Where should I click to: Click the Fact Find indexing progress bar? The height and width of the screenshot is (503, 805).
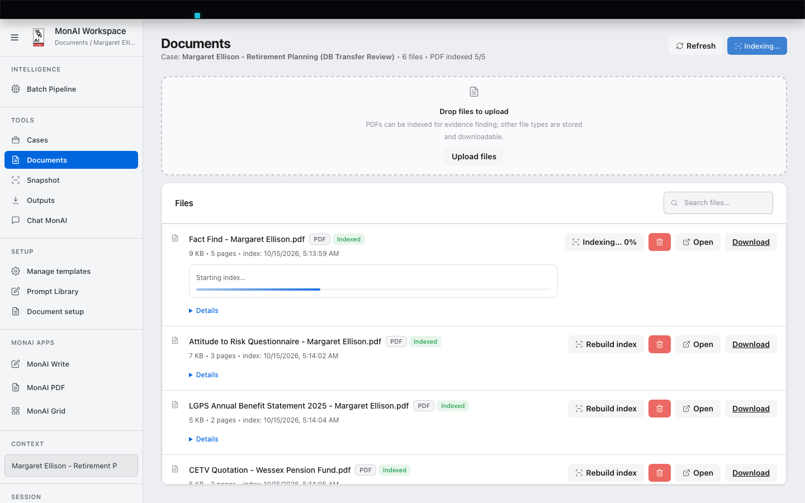point(373,290)
